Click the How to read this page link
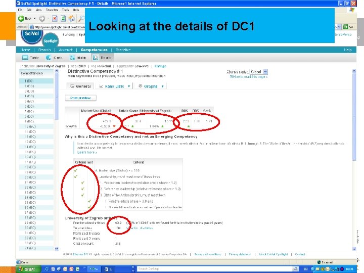 tap(249, 77)
